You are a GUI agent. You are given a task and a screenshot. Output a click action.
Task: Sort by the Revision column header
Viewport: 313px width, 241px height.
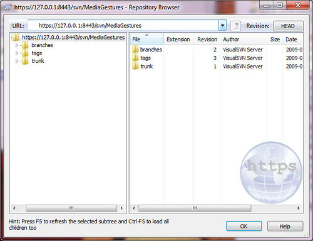207,39
